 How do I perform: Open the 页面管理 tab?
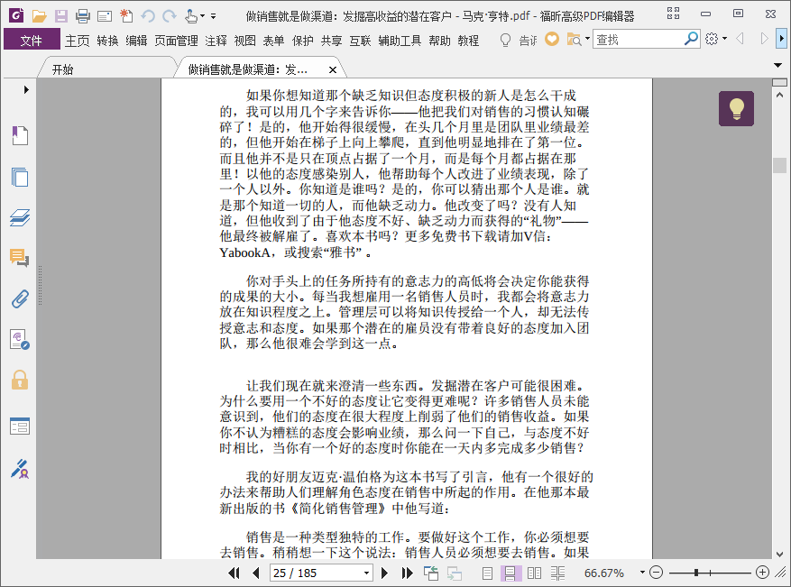tap(176, 41)
